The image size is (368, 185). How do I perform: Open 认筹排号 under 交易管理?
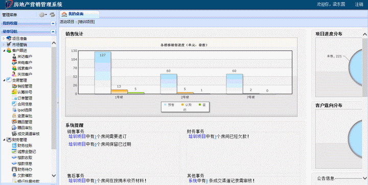25,92
